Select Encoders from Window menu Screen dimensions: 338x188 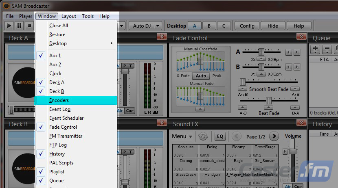tap(75, 100)
